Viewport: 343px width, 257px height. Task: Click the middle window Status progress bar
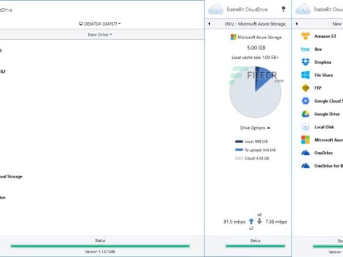pyautogui.click(x=255, y=246)
